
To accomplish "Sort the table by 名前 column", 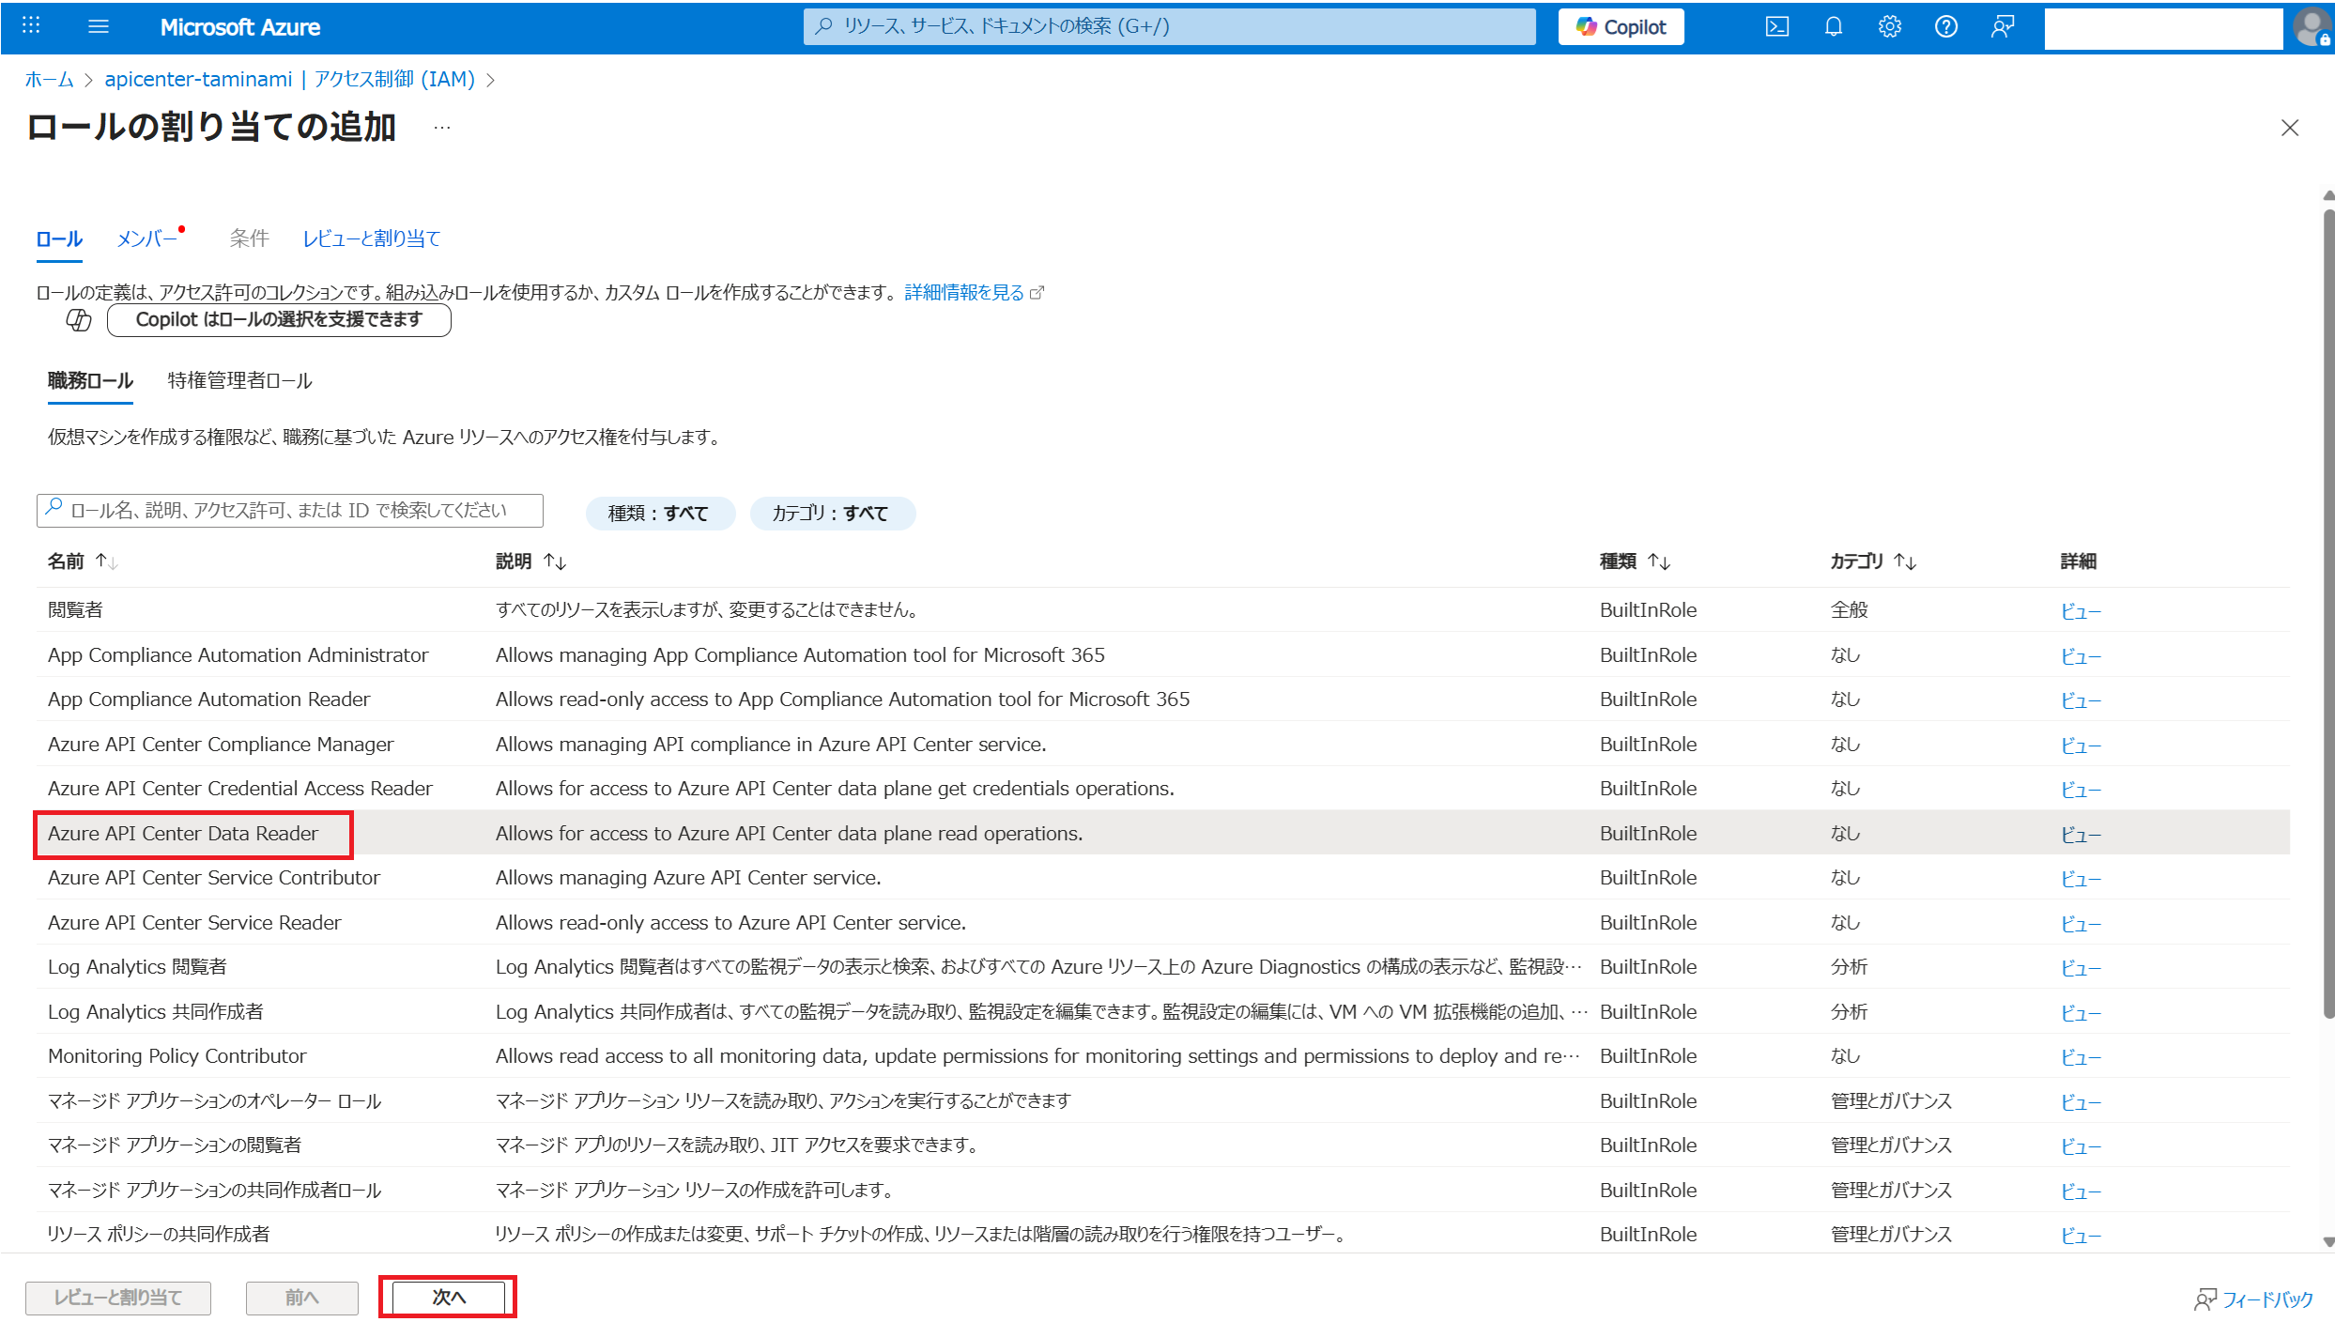I will click(x=83, y=561).
